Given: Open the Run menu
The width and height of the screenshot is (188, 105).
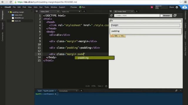Looking at the screenshot, I should [x=41, y=7].
